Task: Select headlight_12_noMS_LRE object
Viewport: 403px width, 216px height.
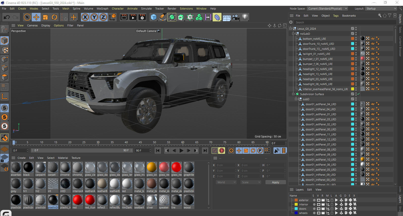Action: tap(318, 69)
